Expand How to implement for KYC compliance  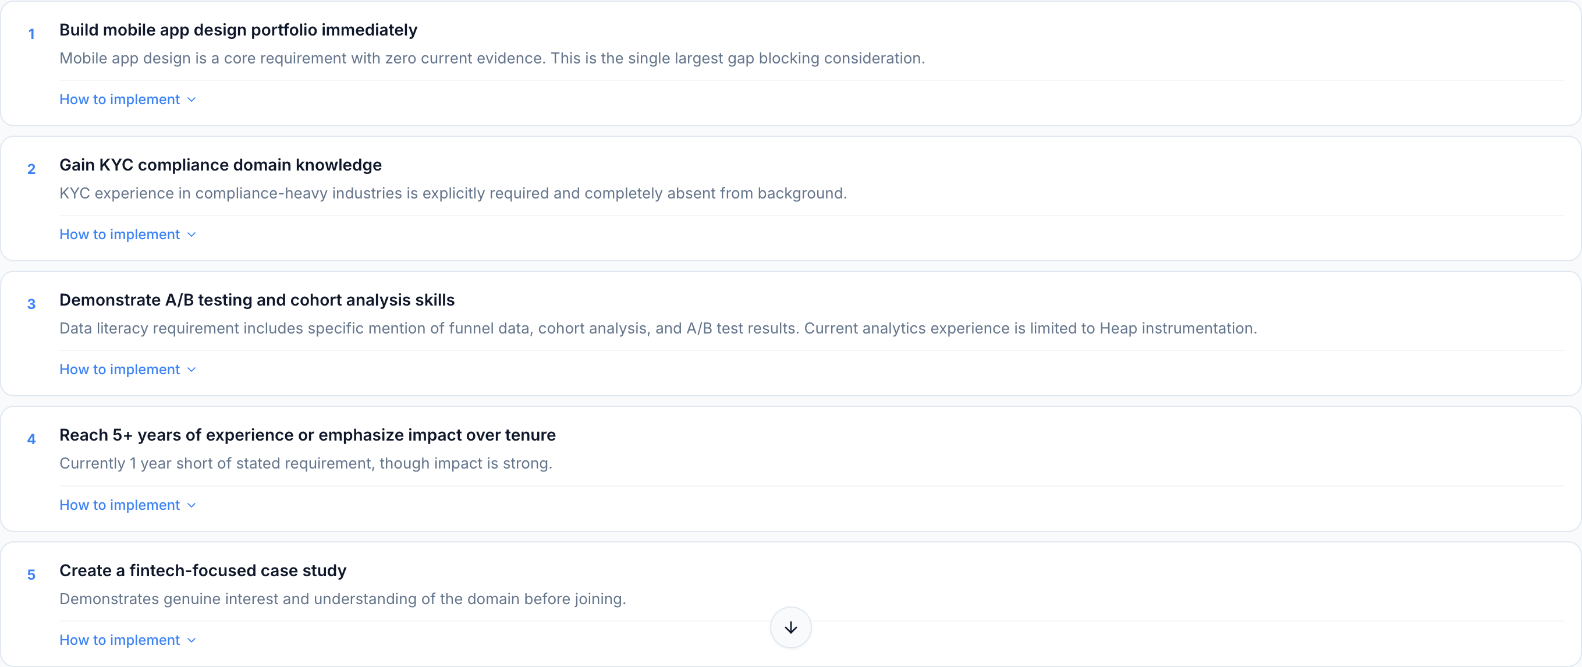point(120,235)
